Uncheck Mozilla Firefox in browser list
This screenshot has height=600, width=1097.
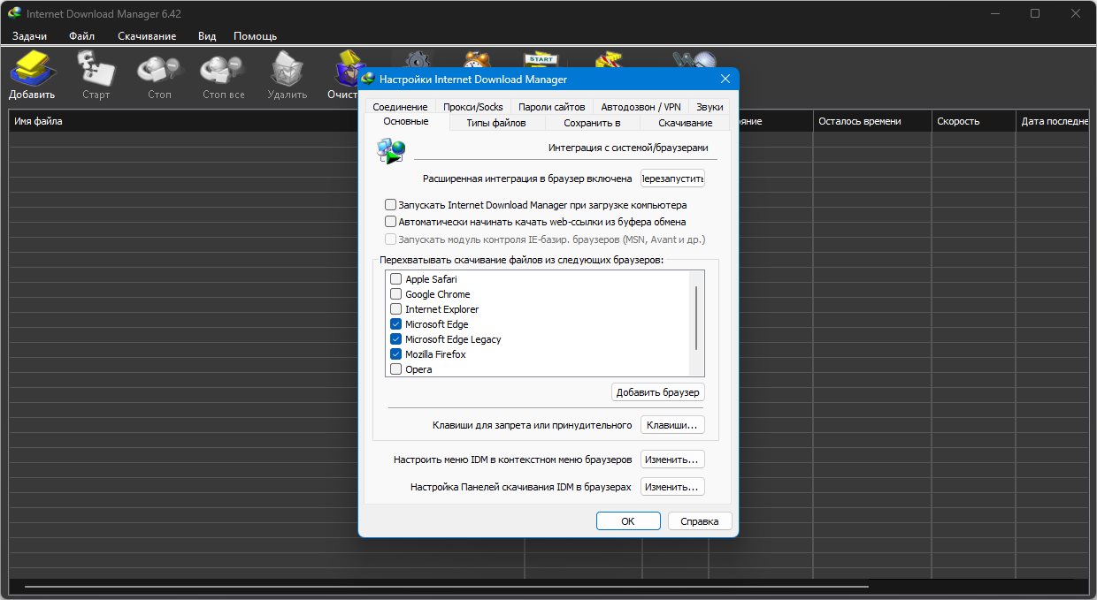point(396,354)
